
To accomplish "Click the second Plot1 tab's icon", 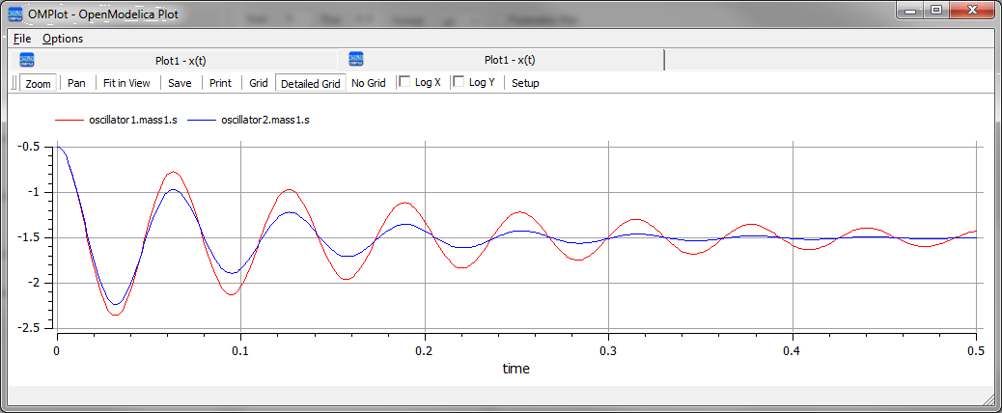I will (x=356, y=60).
